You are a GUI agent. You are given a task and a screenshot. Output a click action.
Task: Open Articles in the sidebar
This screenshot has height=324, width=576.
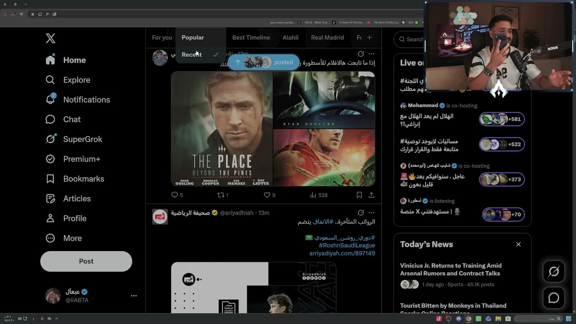68,198
